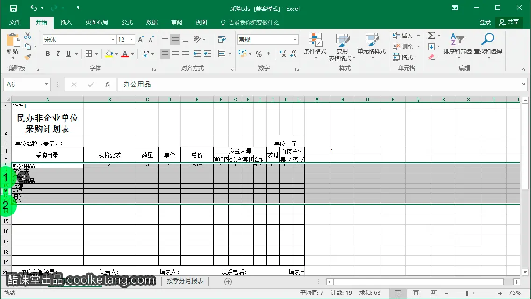
Task: Bottom-align cell contents
Action: [186, 40]
